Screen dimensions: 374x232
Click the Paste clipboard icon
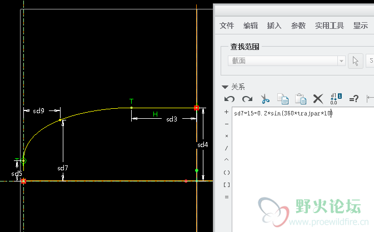click(301, 99)
